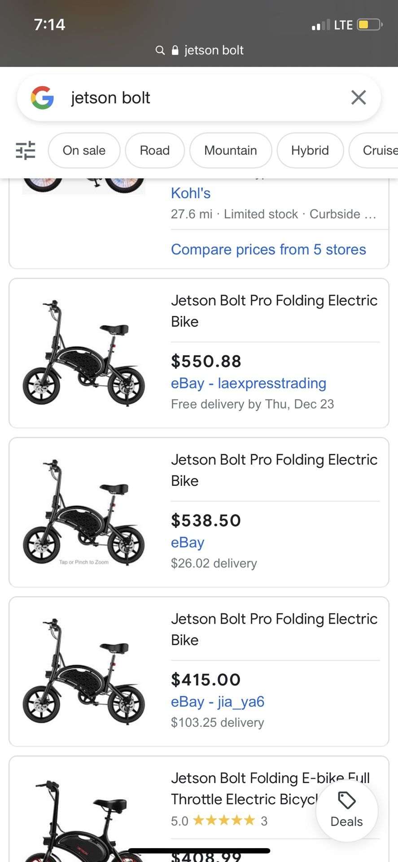Open the eBay - laexpresstrading seller link
Screen dimensions: 398x862
click(249, 383)
